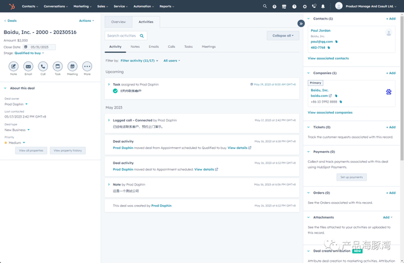Change deal type New Business dropdown
This screenshot has height=263, width=404.
(x=17, y=130)
